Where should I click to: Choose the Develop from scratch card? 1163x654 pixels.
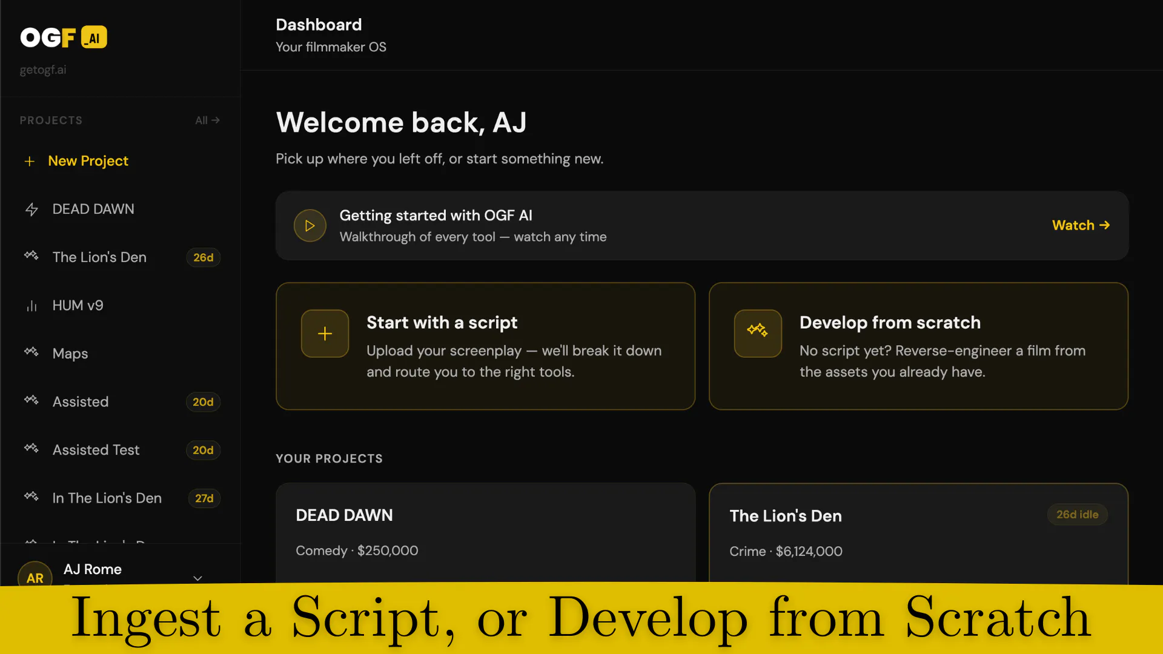918,346
